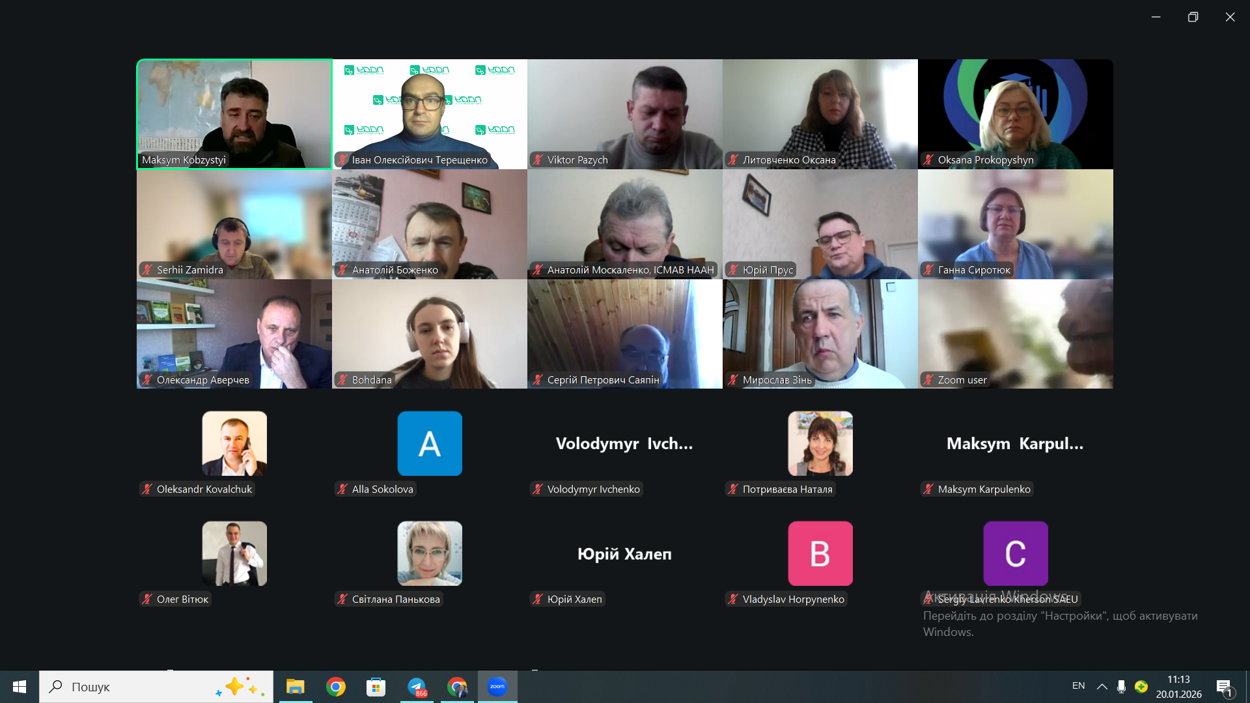
Task: Open the clock and date flyout
Action: click(1178, 687)
